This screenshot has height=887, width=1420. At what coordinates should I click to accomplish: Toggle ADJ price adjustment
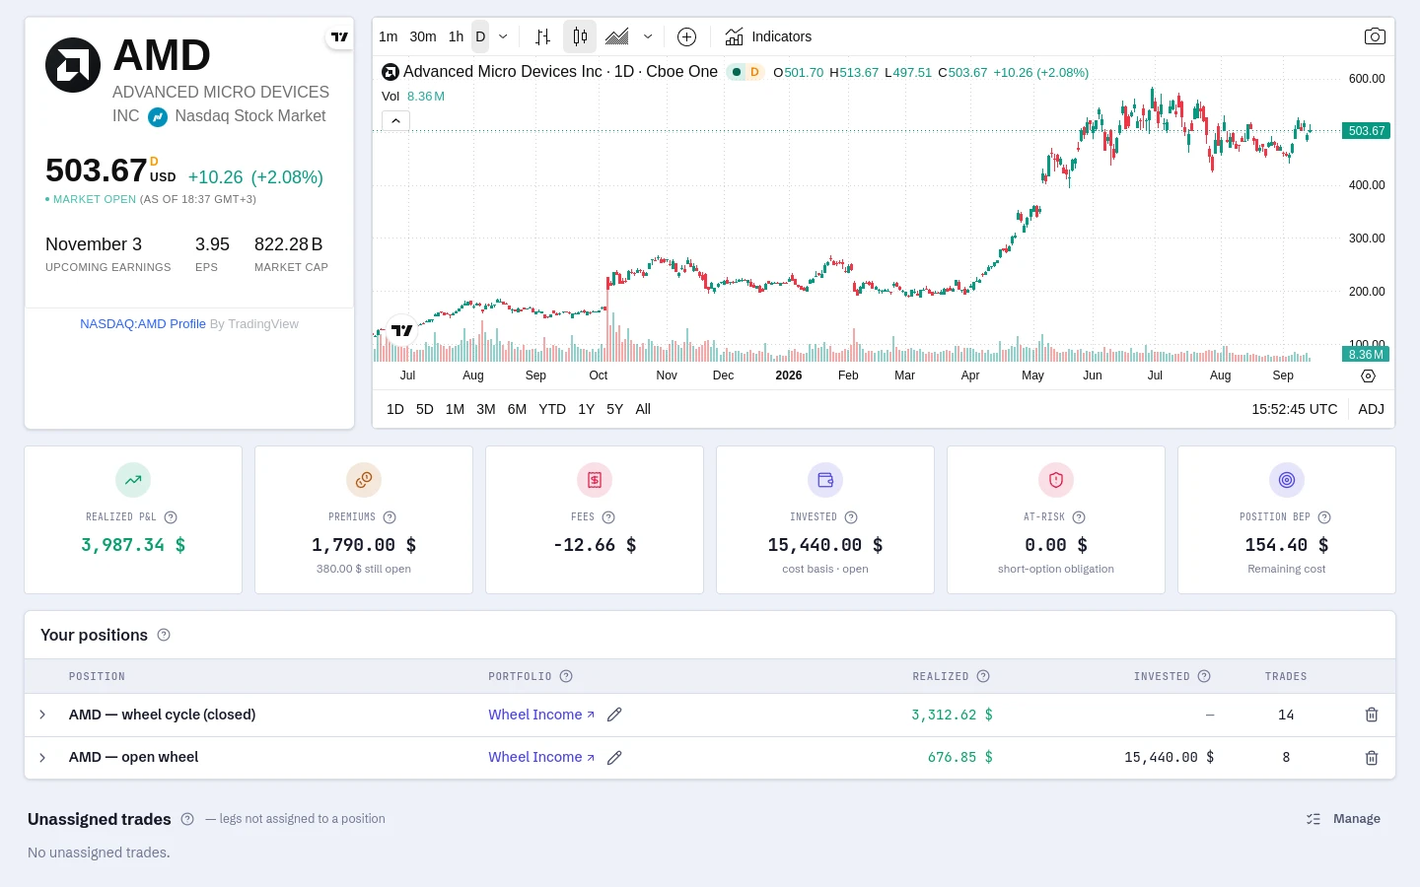1371,409
